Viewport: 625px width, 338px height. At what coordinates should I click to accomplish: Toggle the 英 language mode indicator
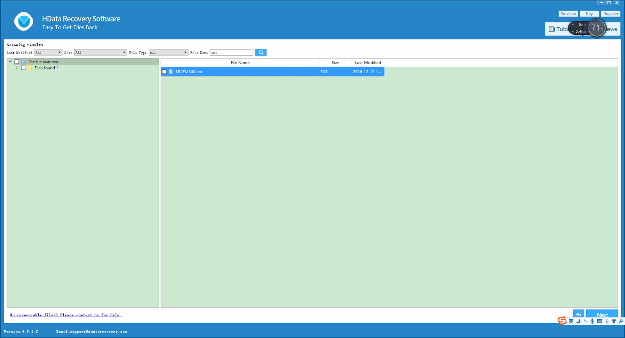point(571,321)
